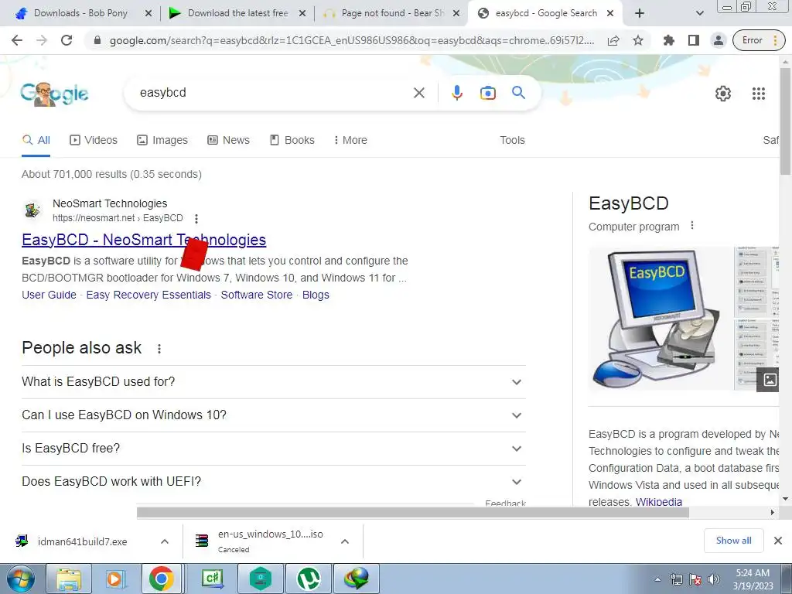Open the Google apps grid
The height and width of the screenshot is (594, 792).
click(759, 94)
